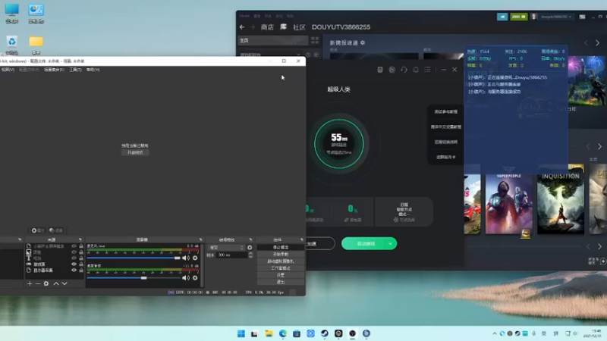Open the news section gear settings in Steam
The image size is (607, 341).
click(363, 42)
